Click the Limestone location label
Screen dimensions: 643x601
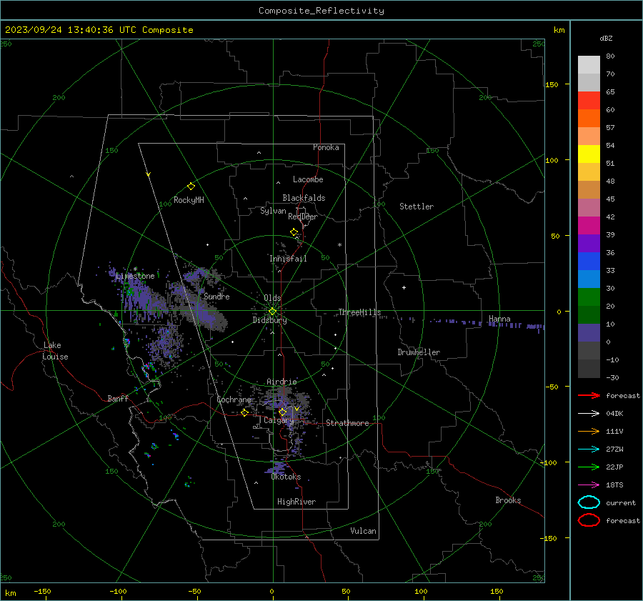135,276
